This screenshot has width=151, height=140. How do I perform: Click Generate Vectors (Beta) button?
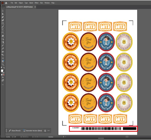(33, 131)
